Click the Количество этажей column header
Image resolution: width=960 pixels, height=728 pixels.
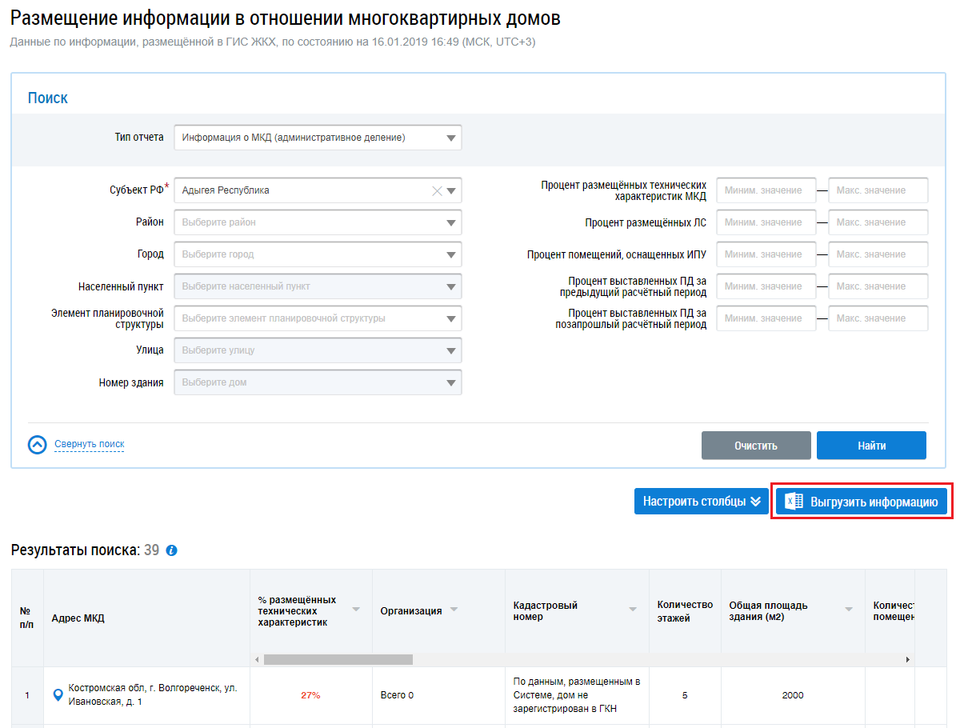pyautogui.click(x=684, y=611)
